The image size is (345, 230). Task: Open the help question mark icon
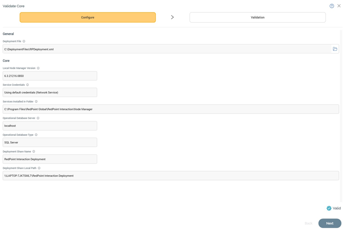[x=332, y=6]
